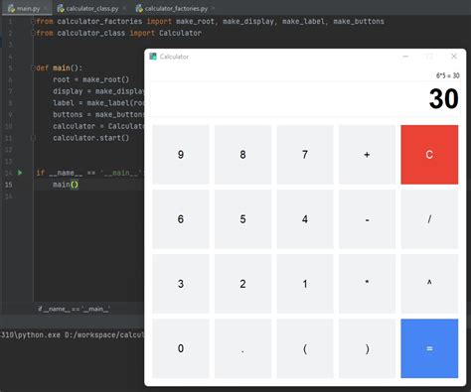Open the calculator_factories.py editor tab
The image size is (471, 392).
click(176, 8)
